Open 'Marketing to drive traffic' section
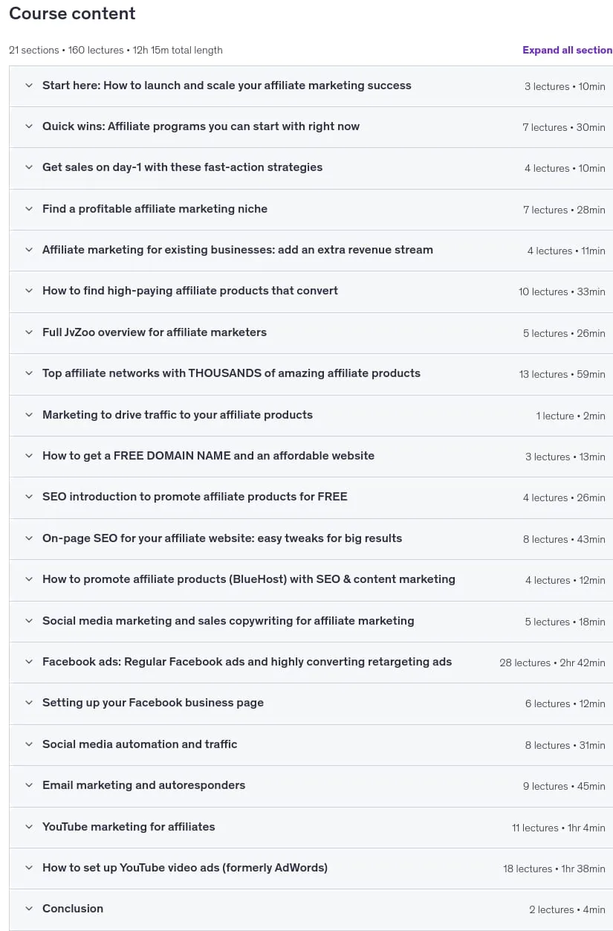Screen dimensions: 613x931 (x=311, y=415)
